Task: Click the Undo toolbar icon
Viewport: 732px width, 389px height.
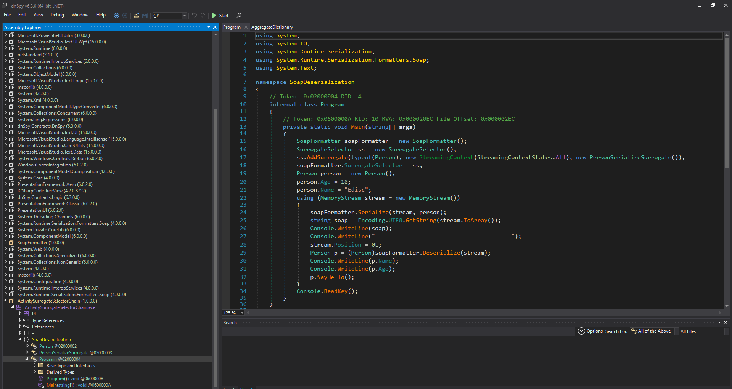Action: point(195,16)
